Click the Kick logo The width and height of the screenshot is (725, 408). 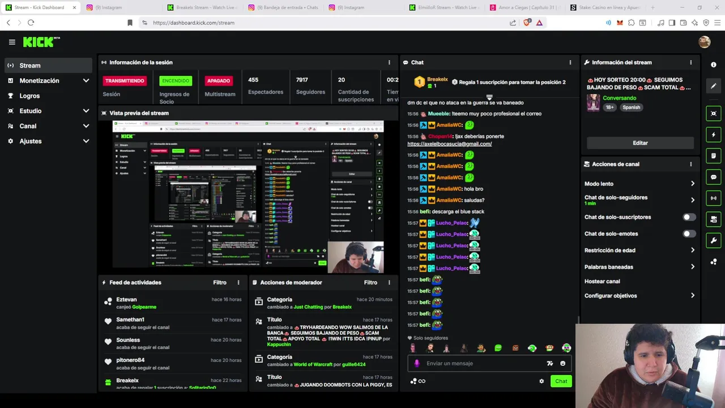tap(41, 42)
